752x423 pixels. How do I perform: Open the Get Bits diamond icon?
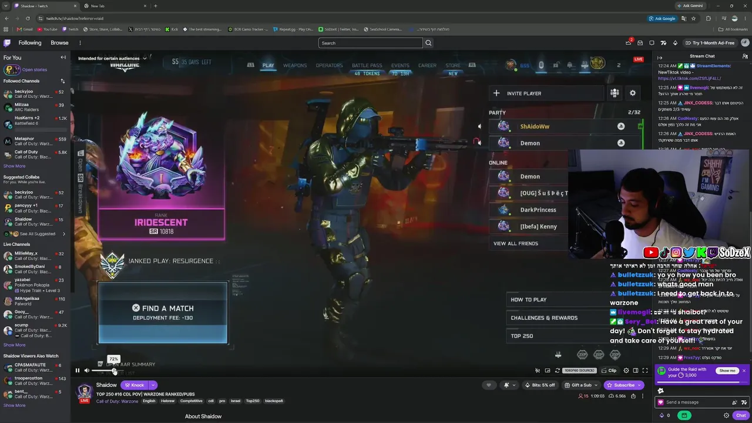pos(675,43)
